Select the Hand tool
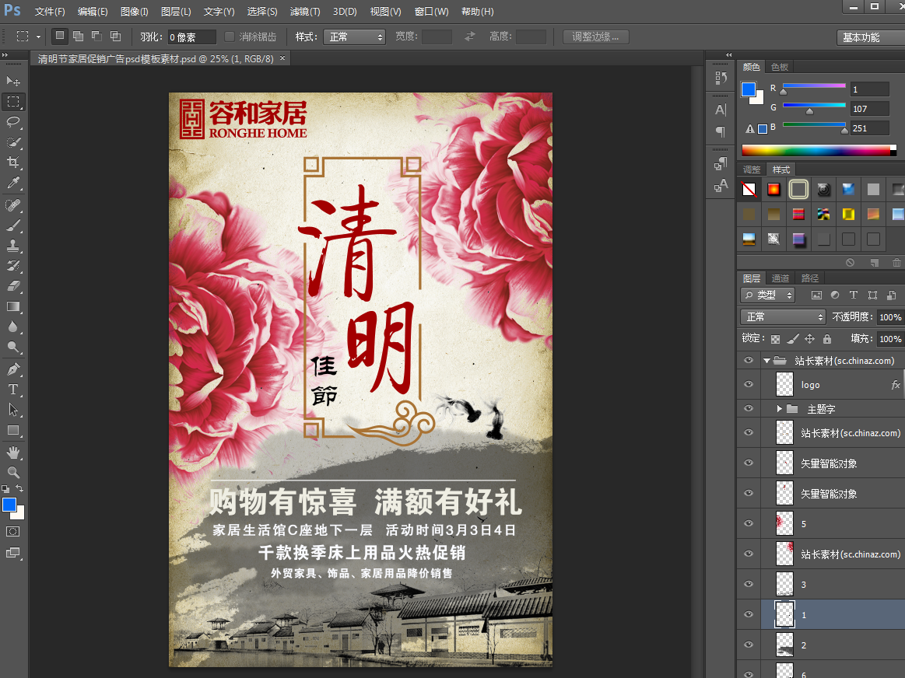Screen dimensions: 905x678 (13, 452)
